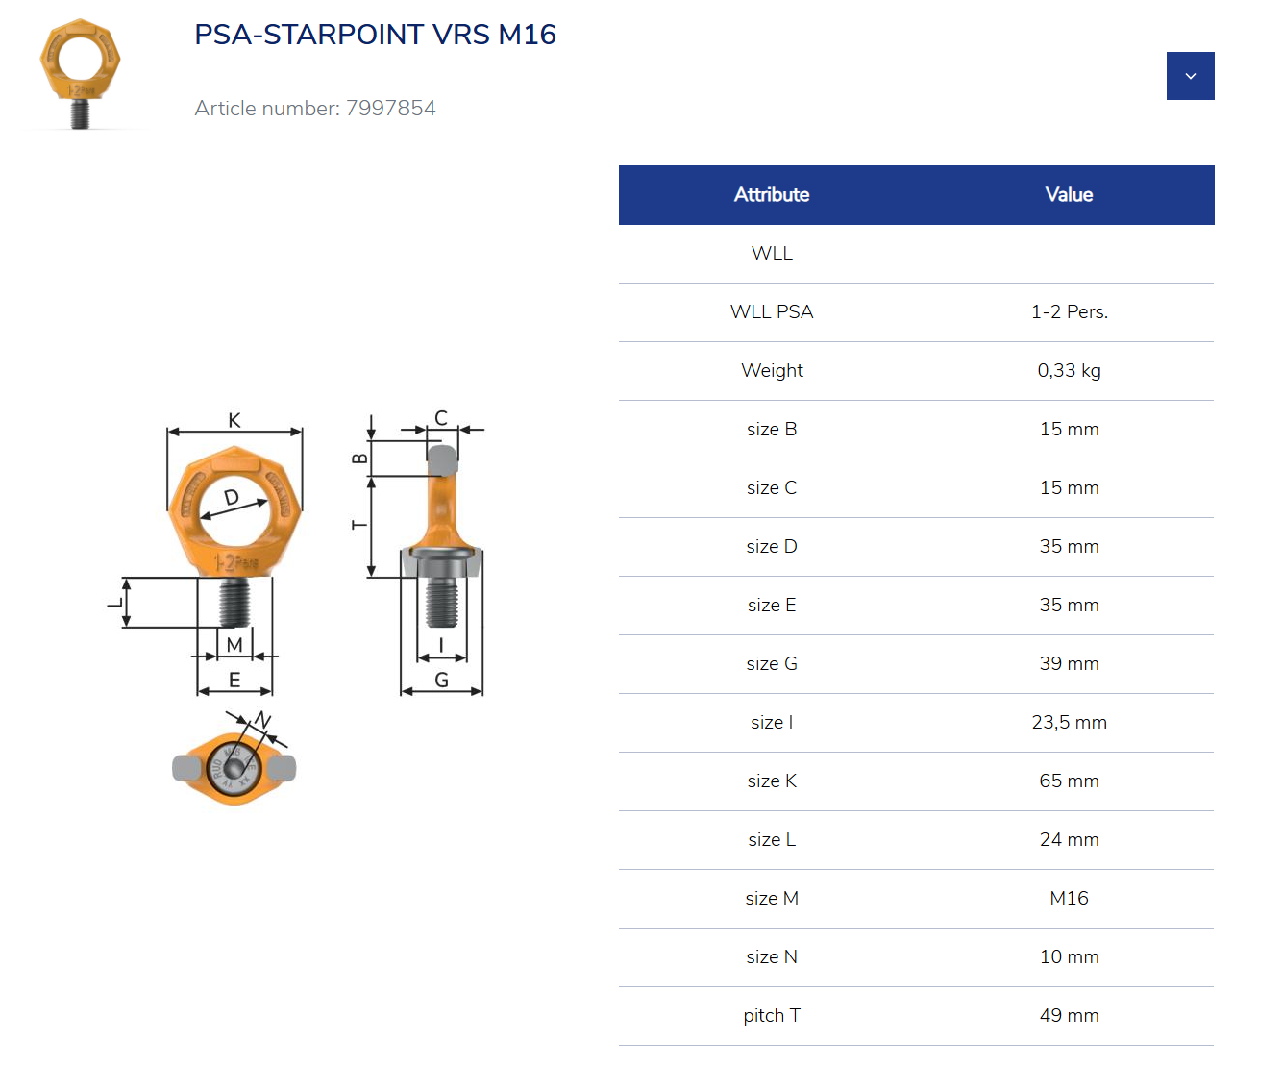Select the Value column header
Screen dimensions: 1283x1091
pyautogui.click(x=1069, y=194)
